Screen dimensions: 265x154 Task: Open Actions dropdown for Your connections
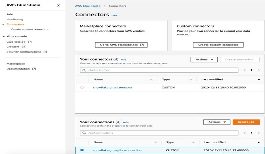pyautogui.click(x=217, y=122)
